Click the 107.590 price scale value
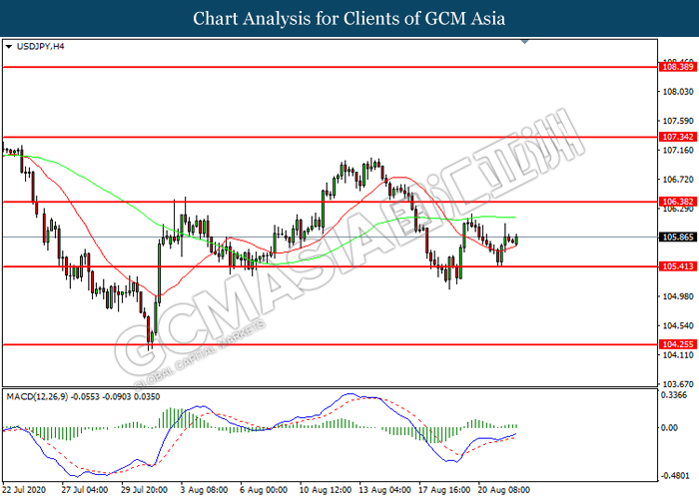Image resolution: width=699 pixels, height=499 pixels. point(678,121)
